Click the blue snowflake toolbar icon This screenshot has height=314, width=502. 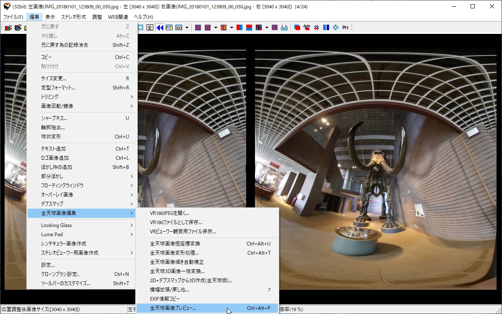335,28
